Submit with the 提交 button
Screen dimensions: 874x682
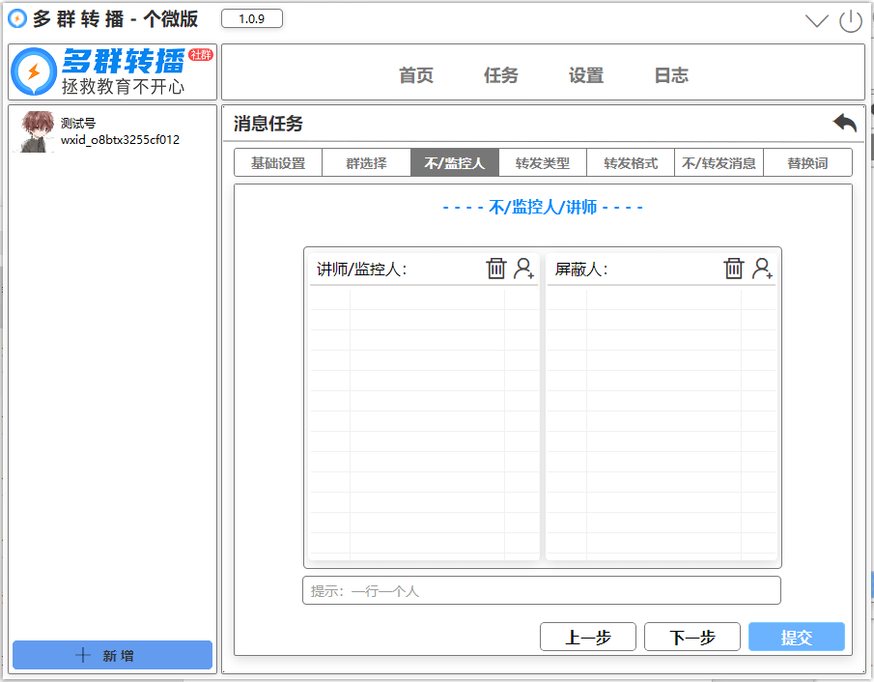tap(797, 637)
